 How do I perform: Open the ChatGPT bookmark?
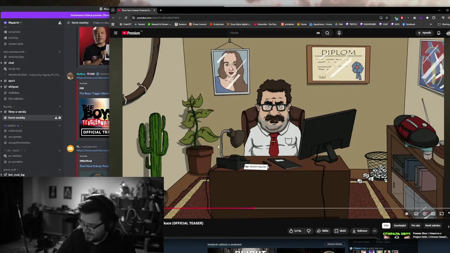(126, 24)
